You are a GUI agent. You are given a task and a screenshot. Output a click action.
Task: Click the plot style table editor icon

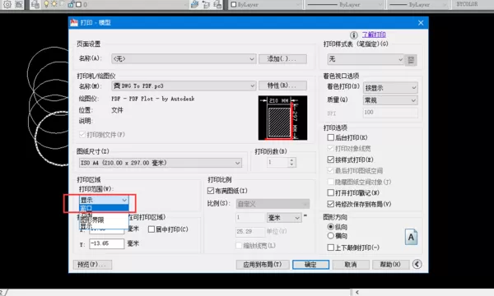pyautogui.click(x=411, y=60)
